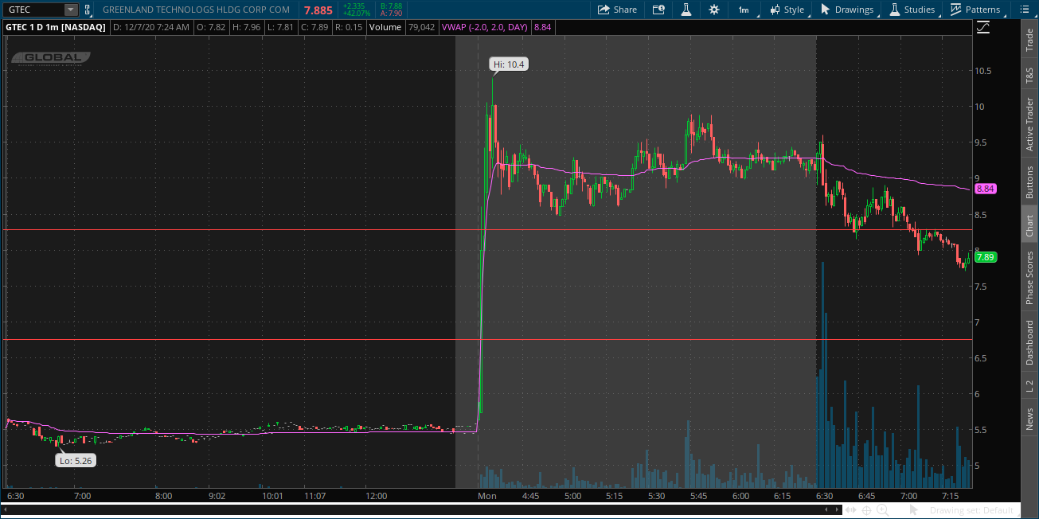The image size is (1039, 519).
Task: Click the ask A: 7.90 quote
Action: tap(391, 14)
